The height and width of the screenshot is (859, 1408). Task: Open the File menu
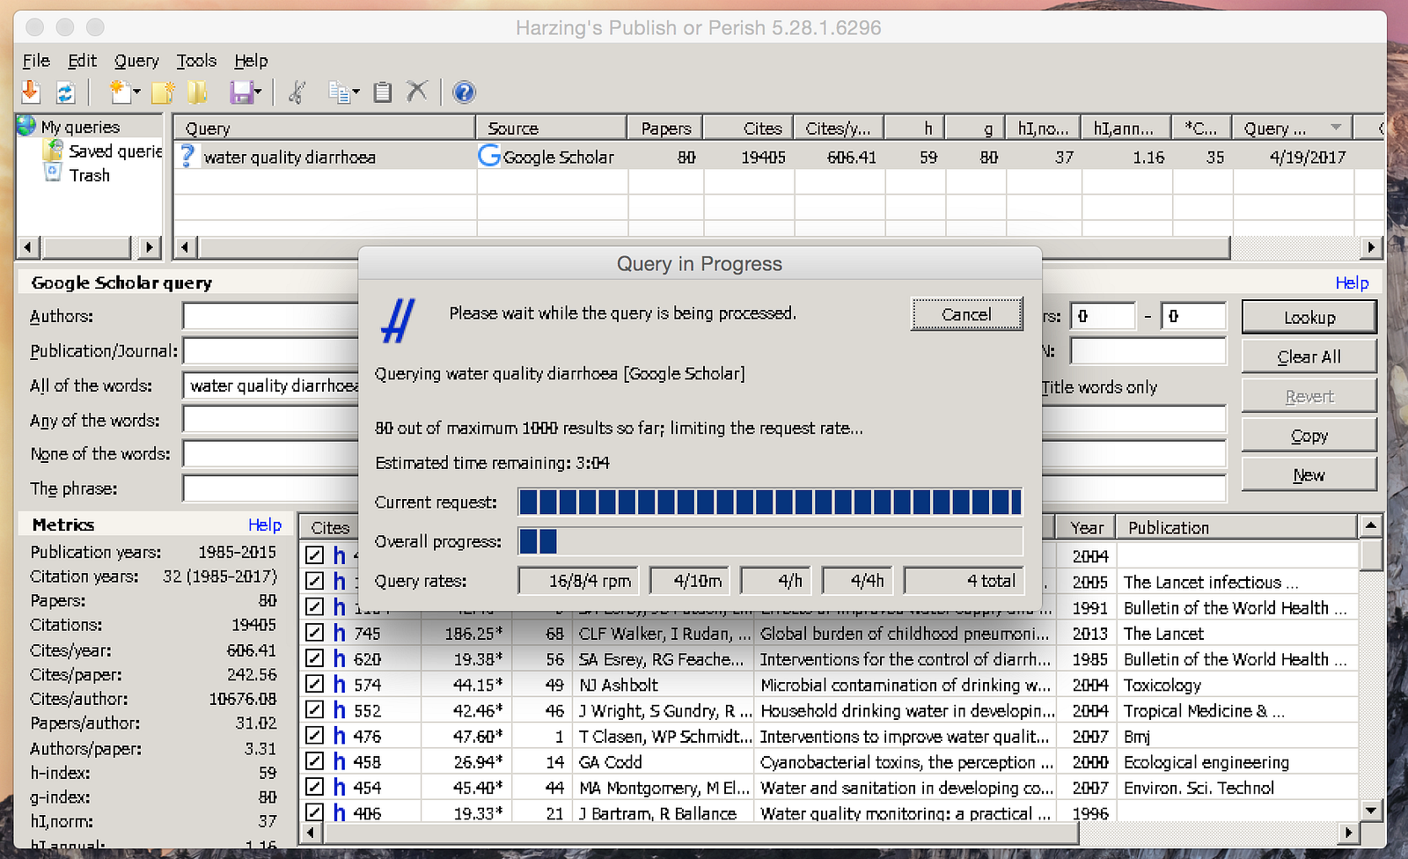[36, 61]
